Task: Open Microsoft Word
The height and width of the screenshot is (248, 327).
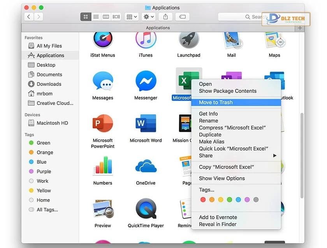Action: (146, 124)
